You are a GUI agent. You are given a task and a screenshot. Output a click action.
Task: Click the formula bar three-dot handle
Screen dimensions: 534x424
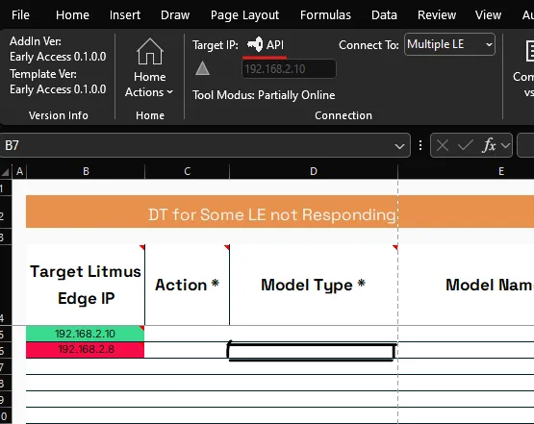tap(420, 145)
